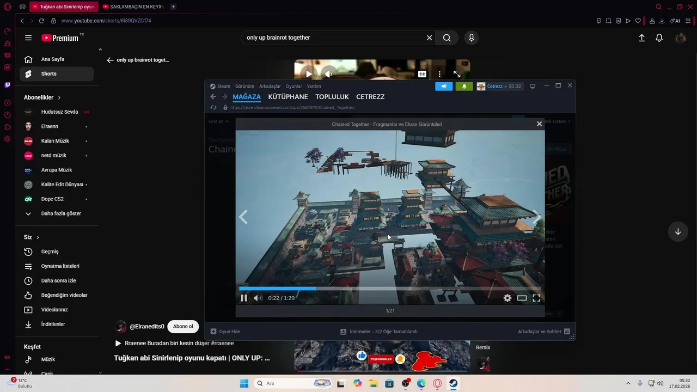The width and height of the screenshot is (697, 392).
Task: Seek on the Steam trailer progress bar
Action: coord(390,289)
